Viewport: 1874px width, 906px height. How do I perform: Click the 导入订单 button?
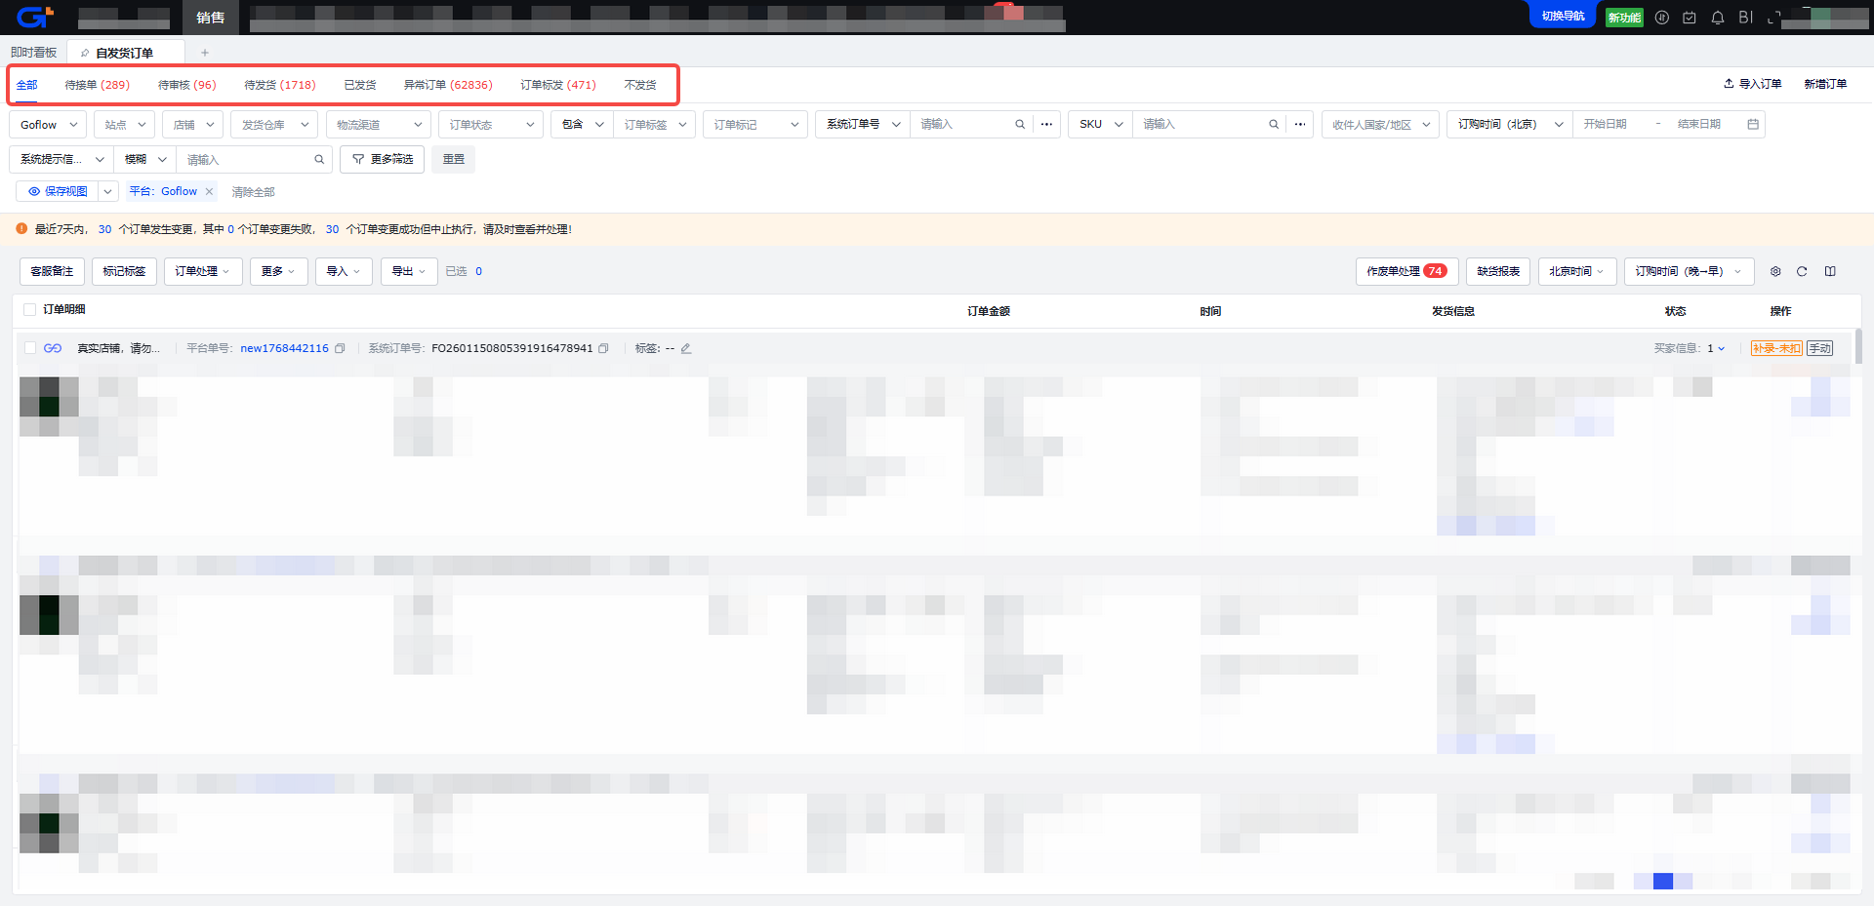tap(1752, 85)
